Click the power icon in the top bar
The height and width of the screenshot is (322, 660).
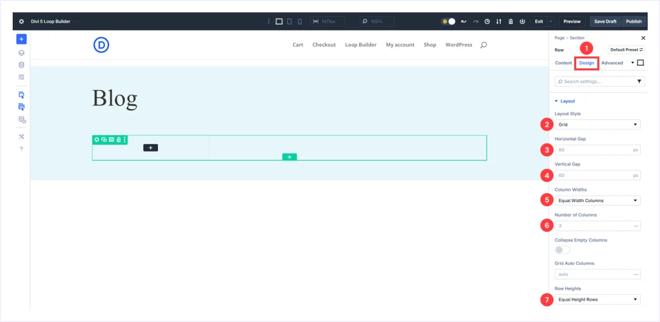pos(522,21)
